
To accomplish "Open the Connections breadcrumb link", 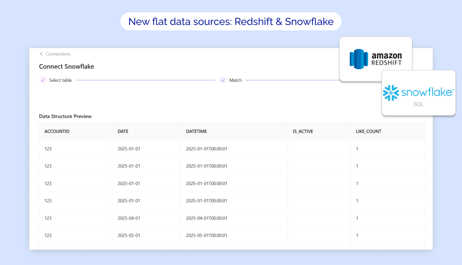I will point(58,54).
